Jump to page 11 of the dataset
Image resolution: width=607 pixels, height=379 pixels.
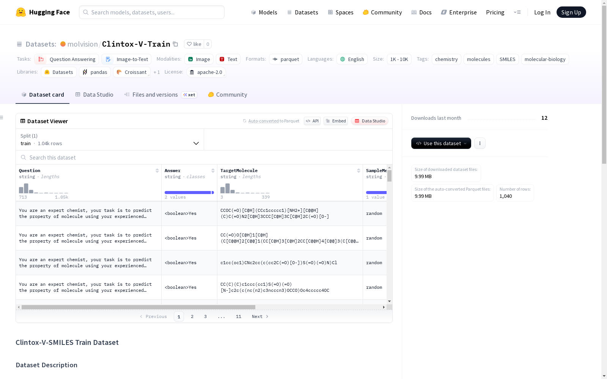click(x=239, y=316)
